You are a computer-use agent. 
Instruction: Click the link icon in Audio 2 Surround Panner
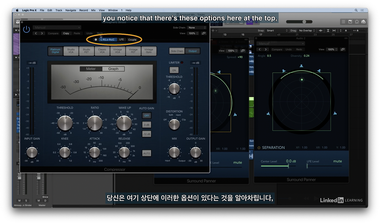(343, 49)
